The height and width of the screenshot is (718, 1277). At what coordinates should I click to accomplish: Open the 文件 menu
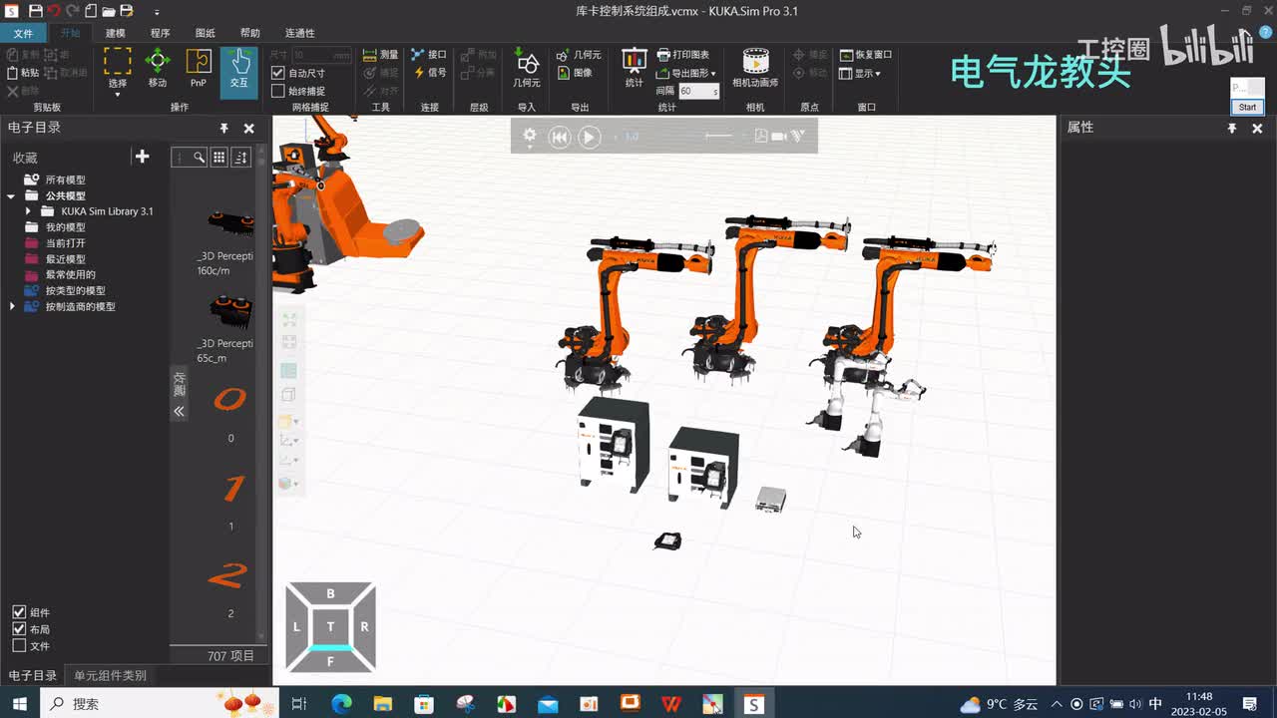pyautogui.click(x=23, y=33)
